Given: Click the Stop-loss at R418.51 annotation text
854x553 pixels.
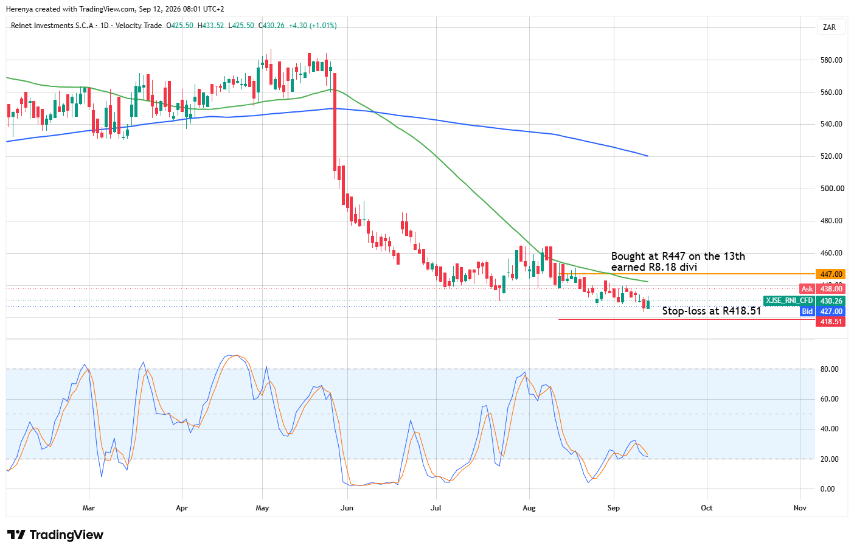Looking at the screenshot, I should 712,311.
